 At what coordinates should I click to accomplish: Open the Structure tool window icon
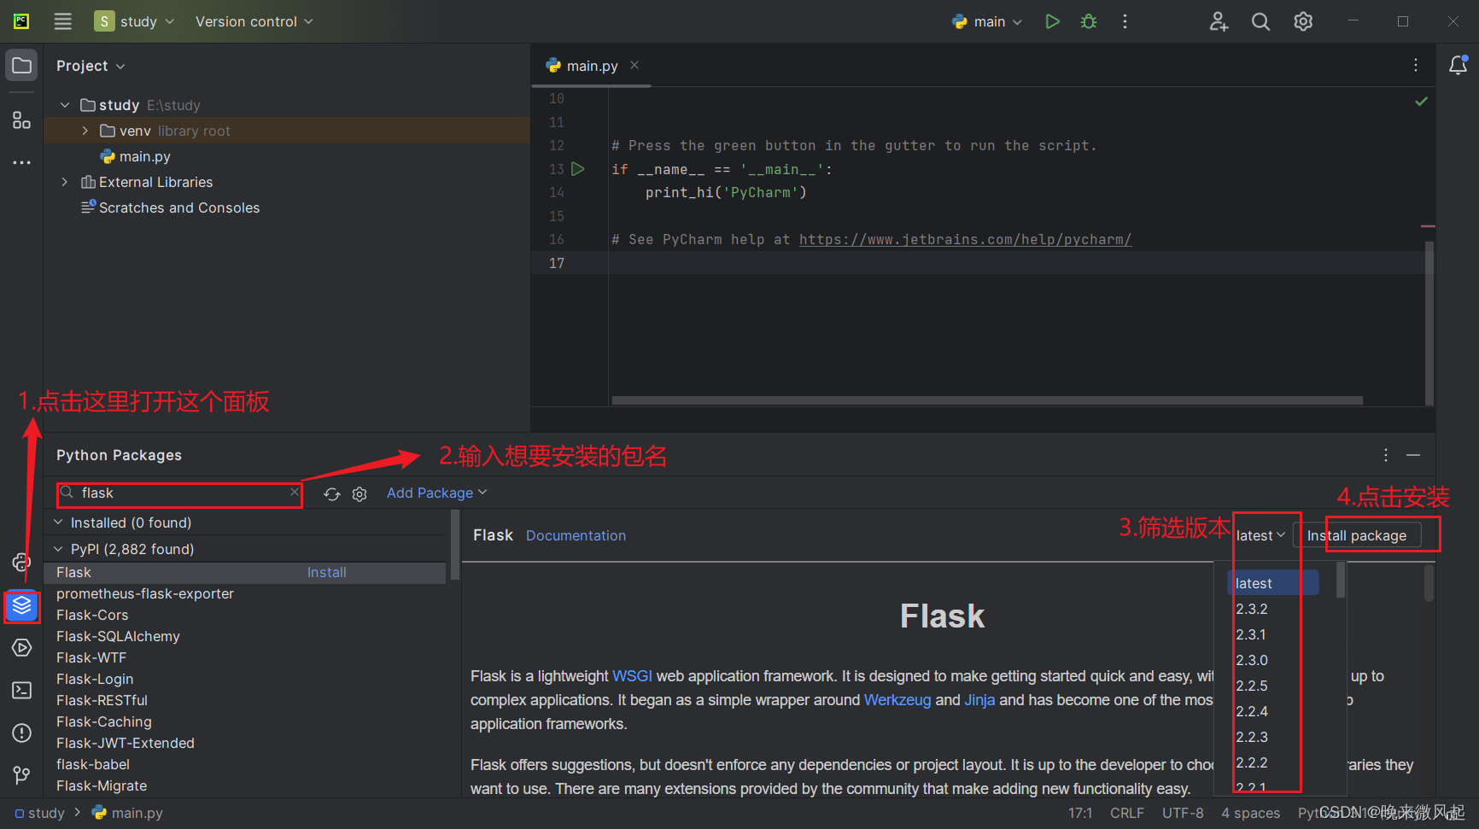[x=22, y=120]
